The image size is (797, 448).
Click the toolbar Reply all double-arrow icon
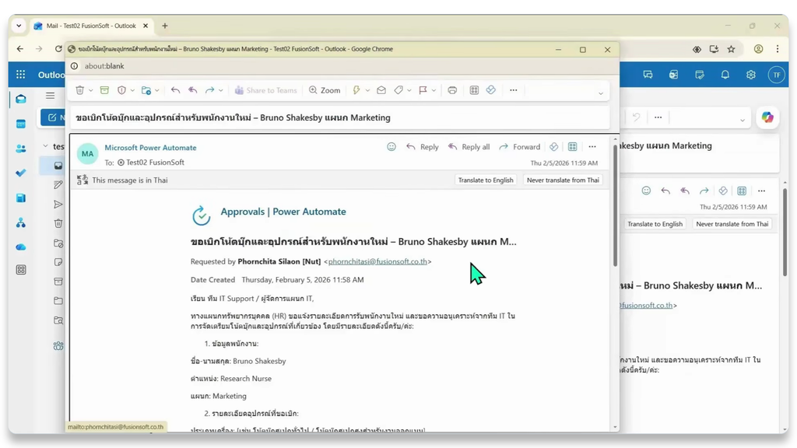[193, 90]
